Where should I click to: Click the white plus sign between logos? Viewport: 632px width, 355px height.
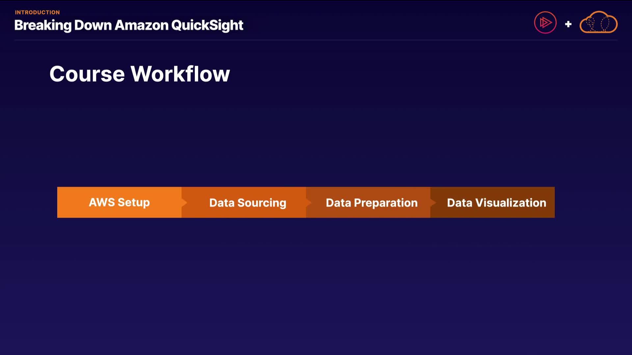[x=568, y=24]
